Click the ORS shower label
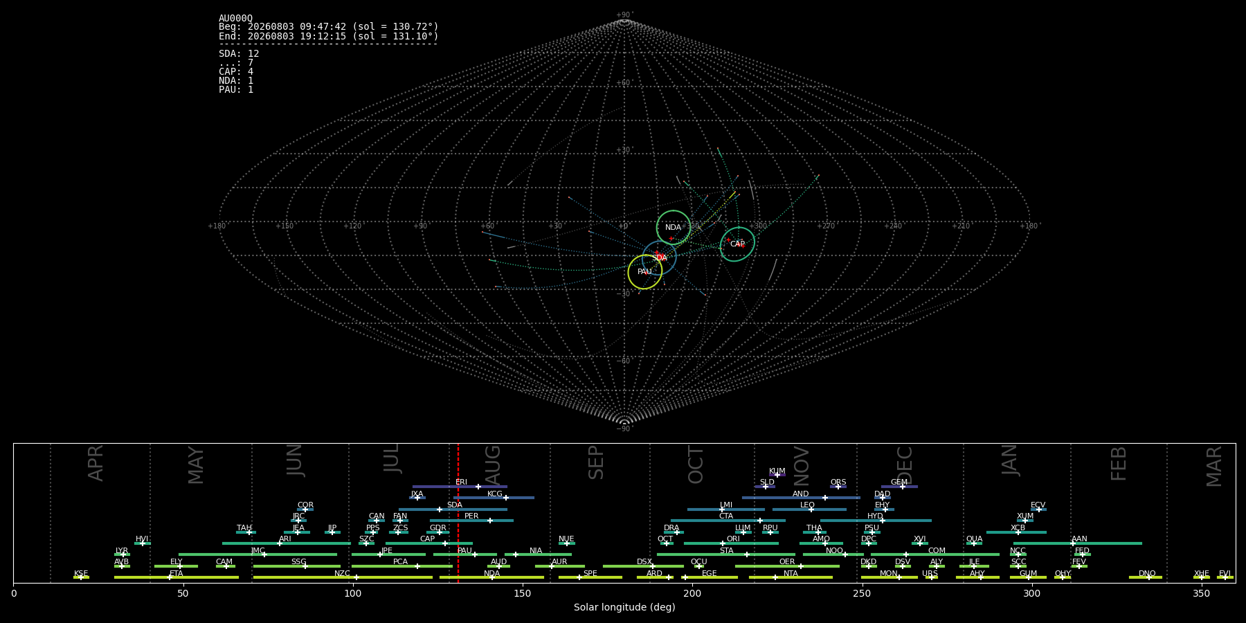This screenshot has width=1246, height=623. 838,482
